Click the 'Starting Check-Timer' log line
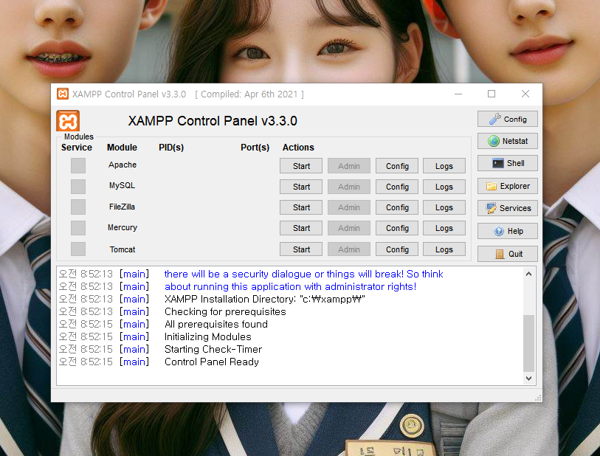 213,349
